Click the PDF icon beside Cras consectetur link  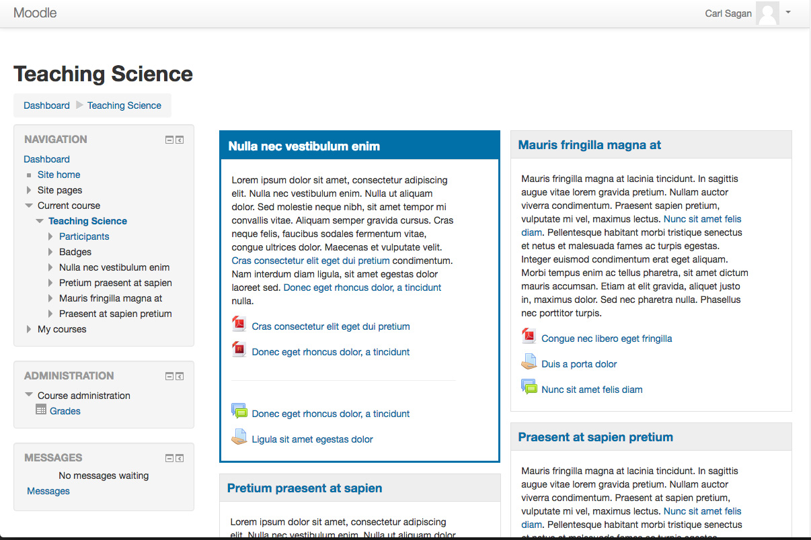coord(239,325)
